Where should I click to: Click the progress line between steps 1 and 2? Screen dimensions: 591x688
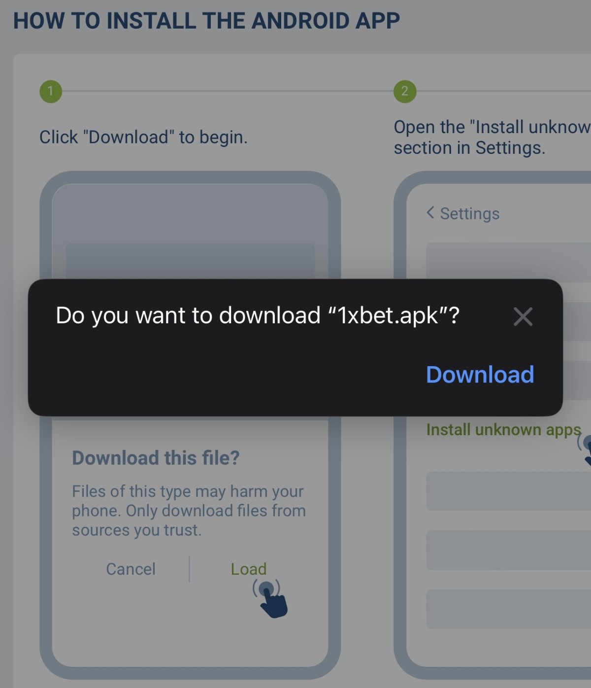[x=228, y=91]
